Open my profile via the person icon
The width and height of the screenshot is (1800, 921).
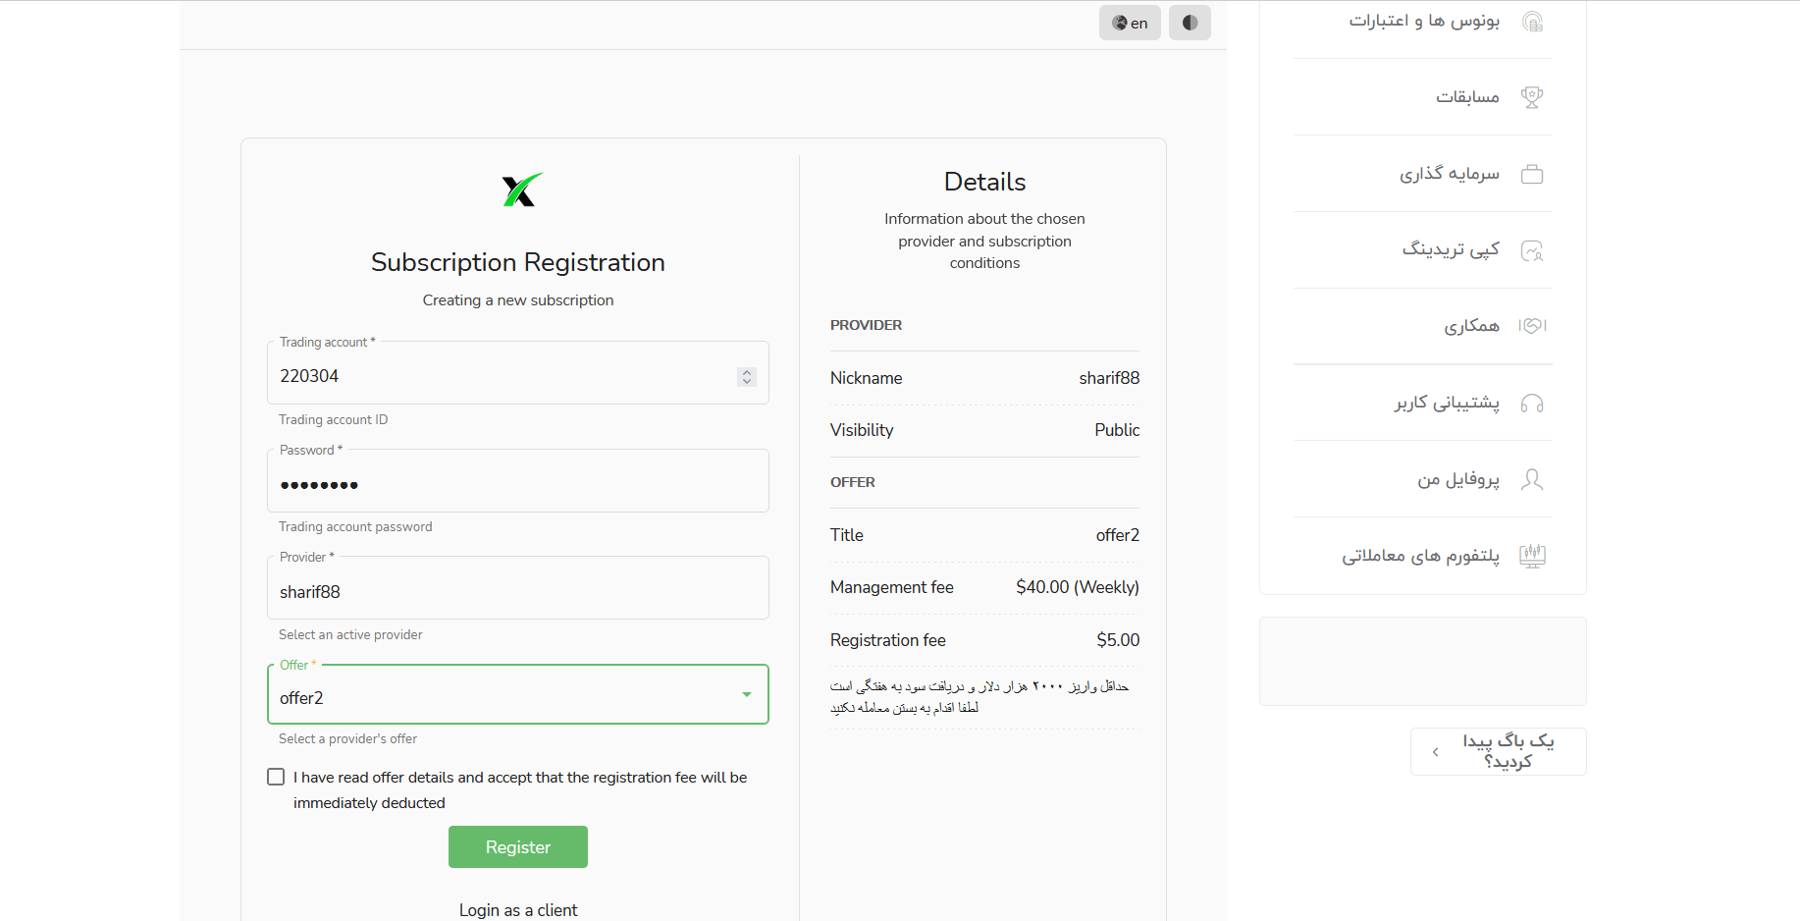tap(1532, 479)
